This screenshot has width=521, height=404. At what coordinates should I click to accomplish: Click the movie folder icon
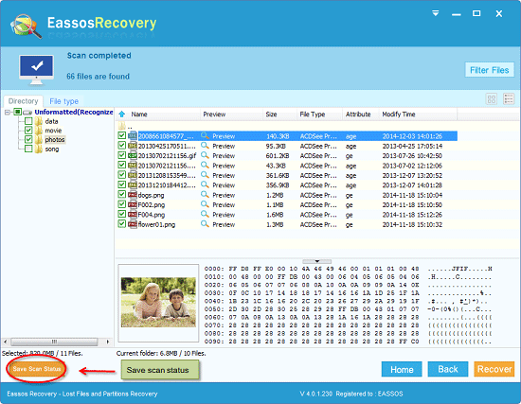point(39,131)
